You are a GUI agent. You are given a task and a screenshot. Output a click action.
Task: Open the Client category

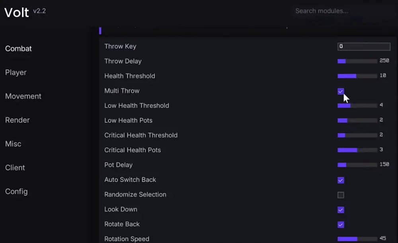point(15,168)
